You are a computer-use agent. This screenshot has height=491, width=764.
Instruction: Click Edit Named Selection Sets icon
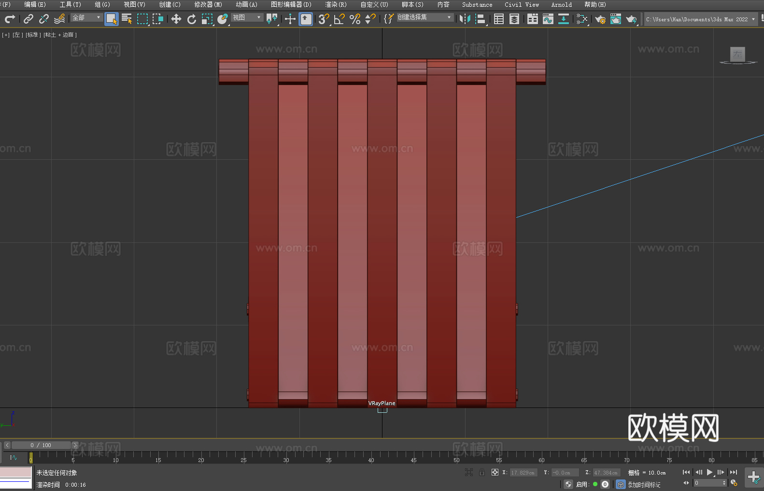(388, 19)
